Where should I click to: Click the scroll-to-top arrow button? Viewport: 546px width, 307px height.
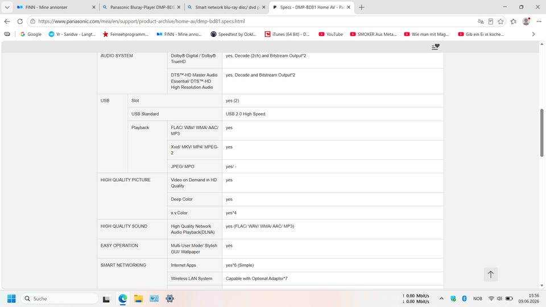click(491, 274)
